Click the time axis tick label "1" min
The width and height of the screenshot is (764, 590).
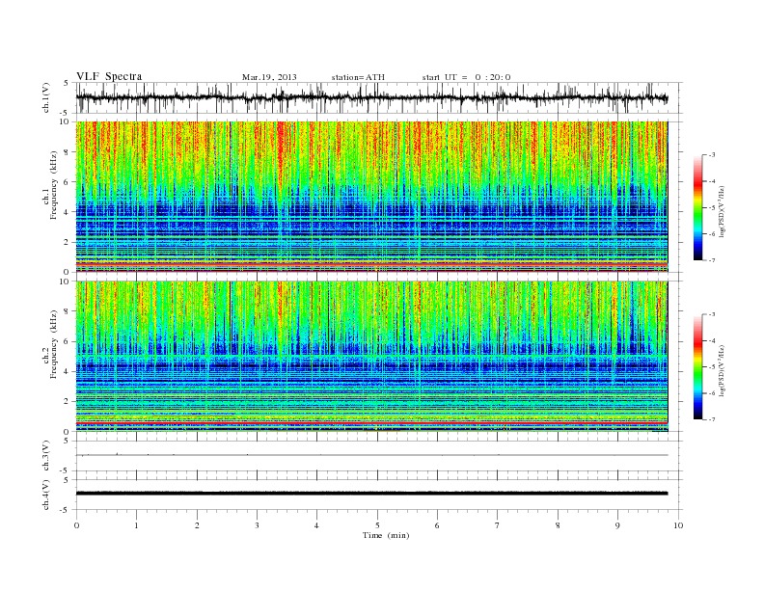point(136,525)
